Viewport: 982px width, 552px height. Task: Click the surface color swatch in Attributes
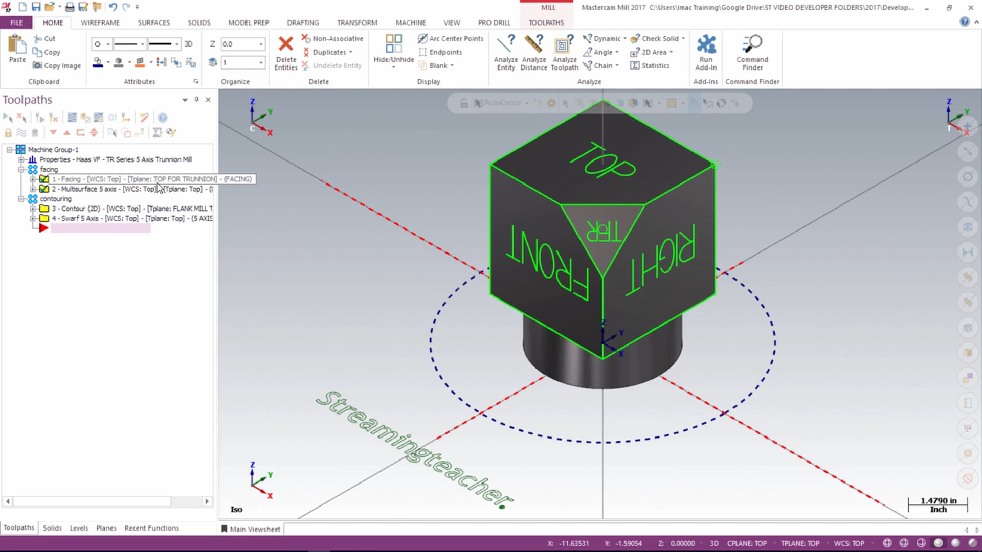tap(140, 62)
